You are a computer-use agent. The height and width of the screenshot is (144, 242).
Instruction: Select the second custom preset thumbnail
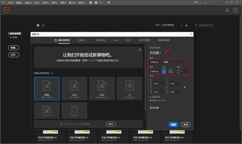pos(74,88)
